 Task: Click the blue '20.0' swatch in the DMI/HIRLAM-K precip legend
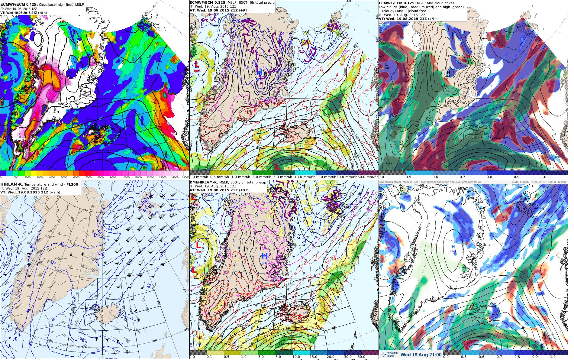click(x=336, y=352)
